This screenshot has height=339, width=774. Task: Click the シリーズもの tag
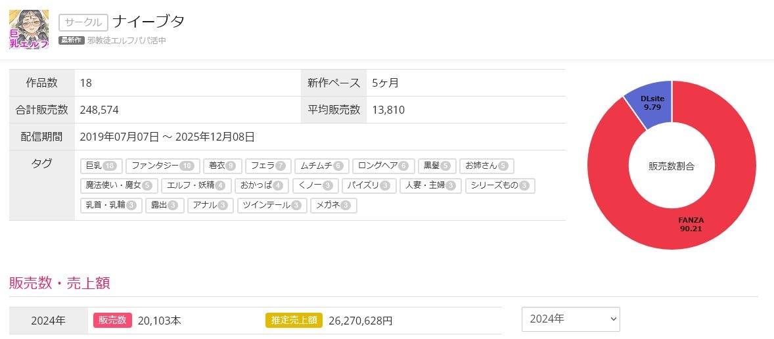click(500, 186)
